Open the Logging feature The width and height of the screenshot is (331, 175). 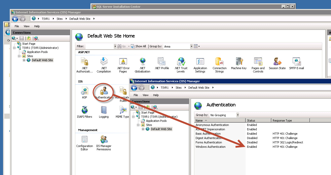(x=104, y=110)
